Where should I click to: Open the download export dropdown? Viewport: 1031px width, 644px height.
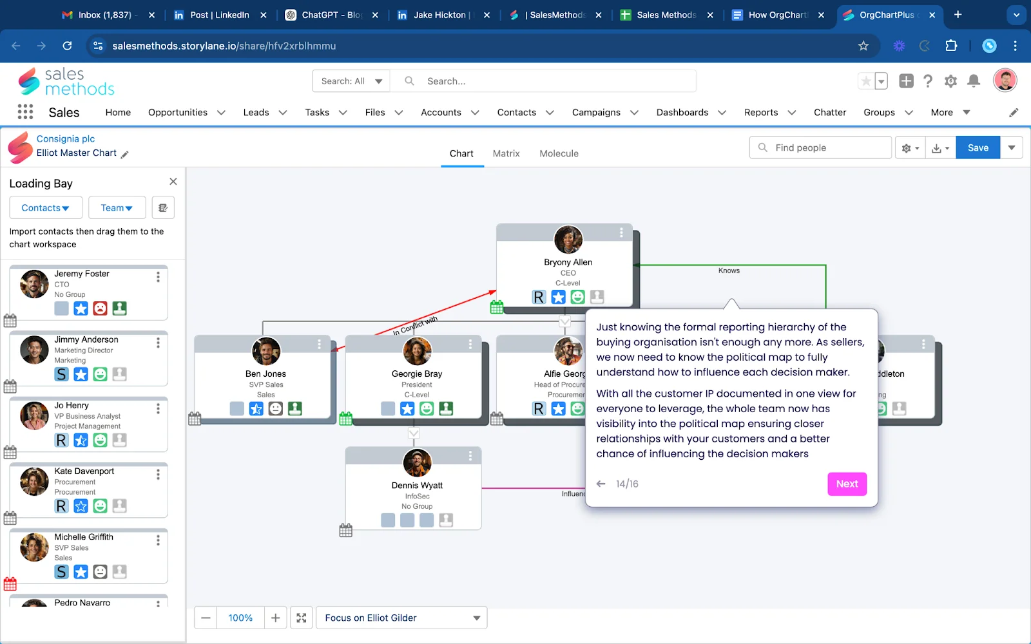point(940,148)
